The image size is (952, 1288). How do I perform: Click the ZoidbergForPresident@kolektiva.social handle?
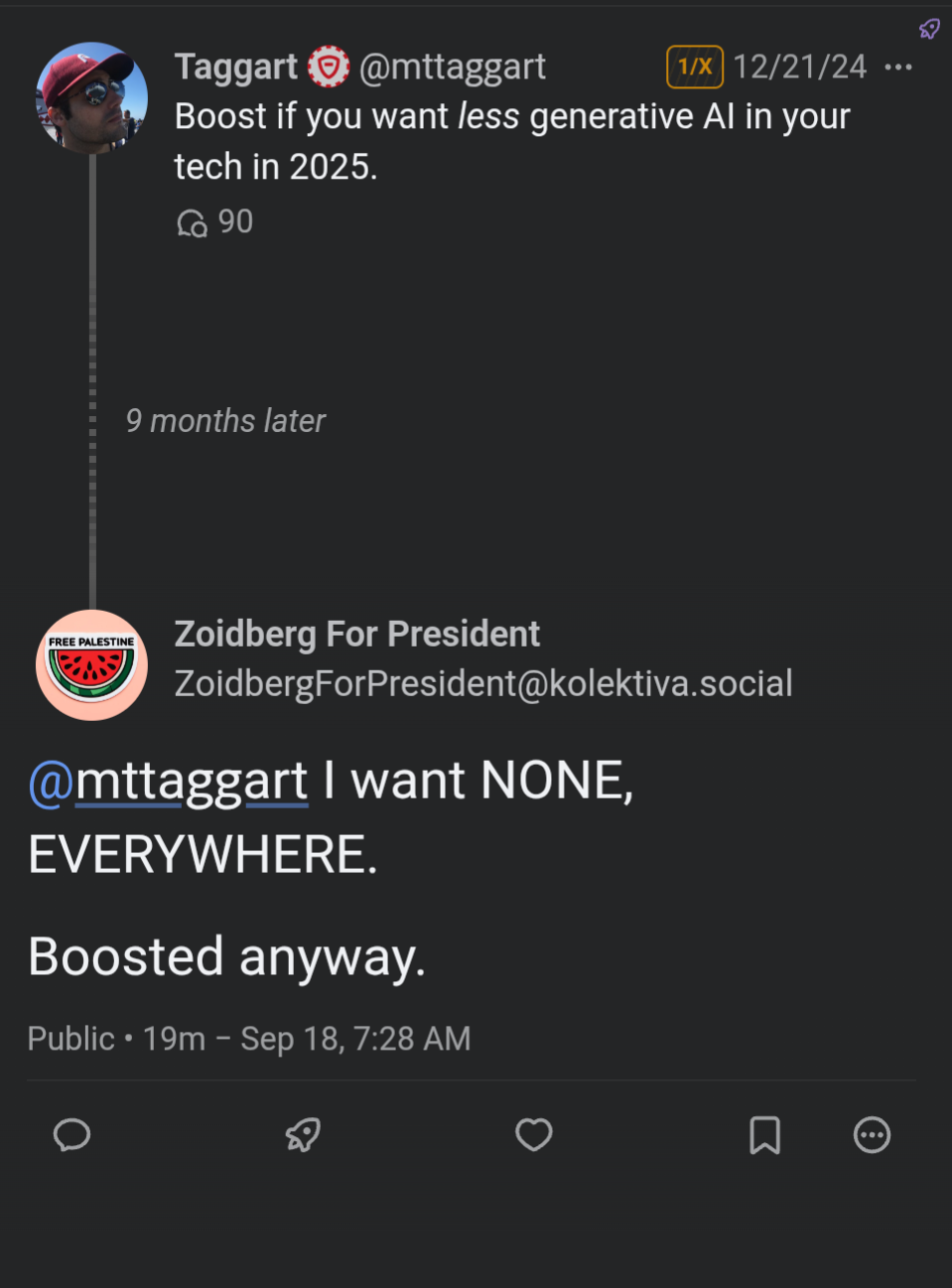pos(483,684)
